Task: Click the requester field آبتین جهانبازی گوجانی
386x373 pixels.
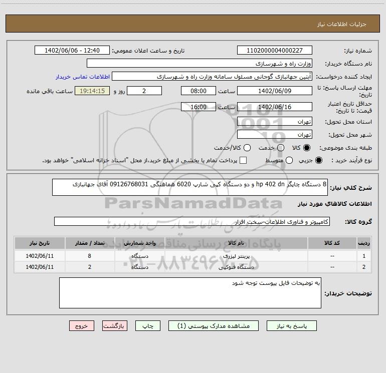Action: pos(212,76)
